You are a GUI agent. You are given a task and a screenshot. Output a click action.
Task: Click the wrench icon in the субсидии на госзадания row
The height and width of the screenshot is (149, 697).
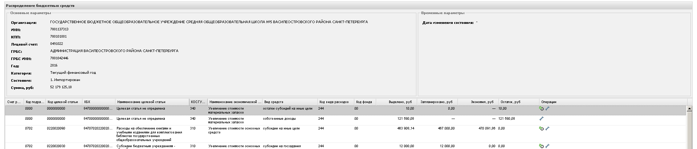pyautogui.click(x=547, y=146)
